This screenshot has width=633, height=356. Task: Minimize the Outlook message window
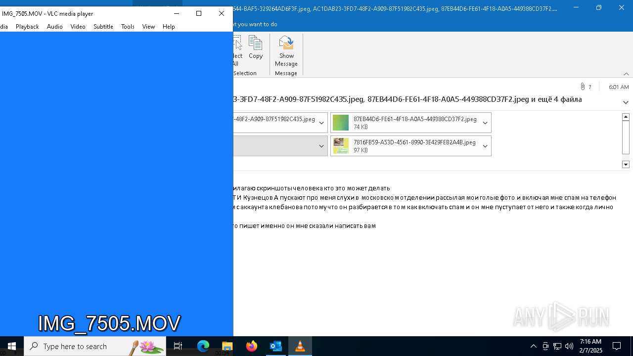(576, 7)
